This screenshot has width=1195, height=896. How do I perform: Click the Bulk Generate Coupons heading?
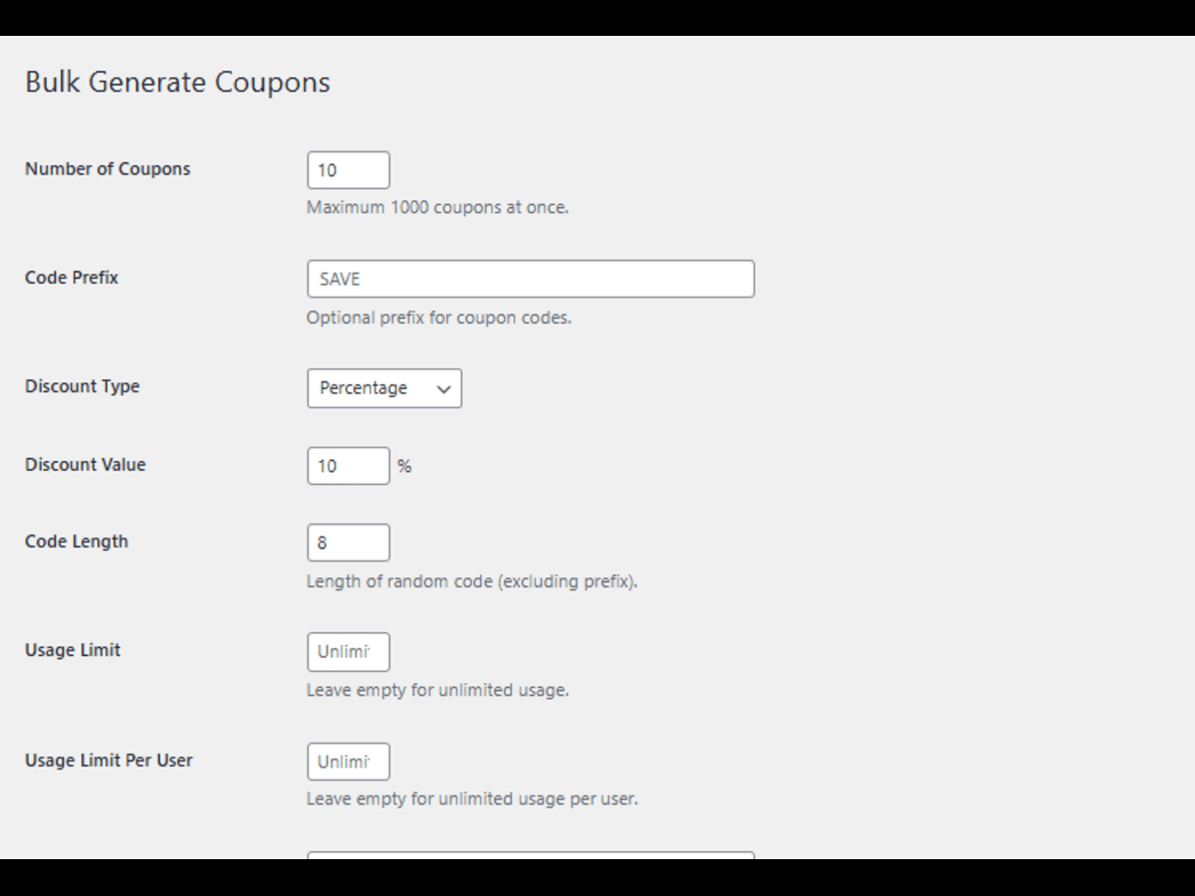tap(177, 82)
